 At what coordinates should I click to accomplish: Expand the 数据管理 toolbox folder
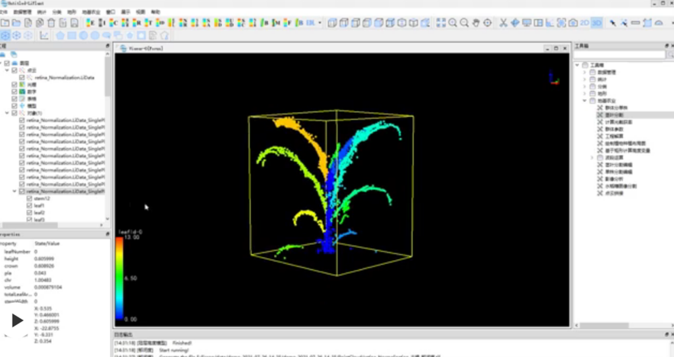tap(585, 72)
